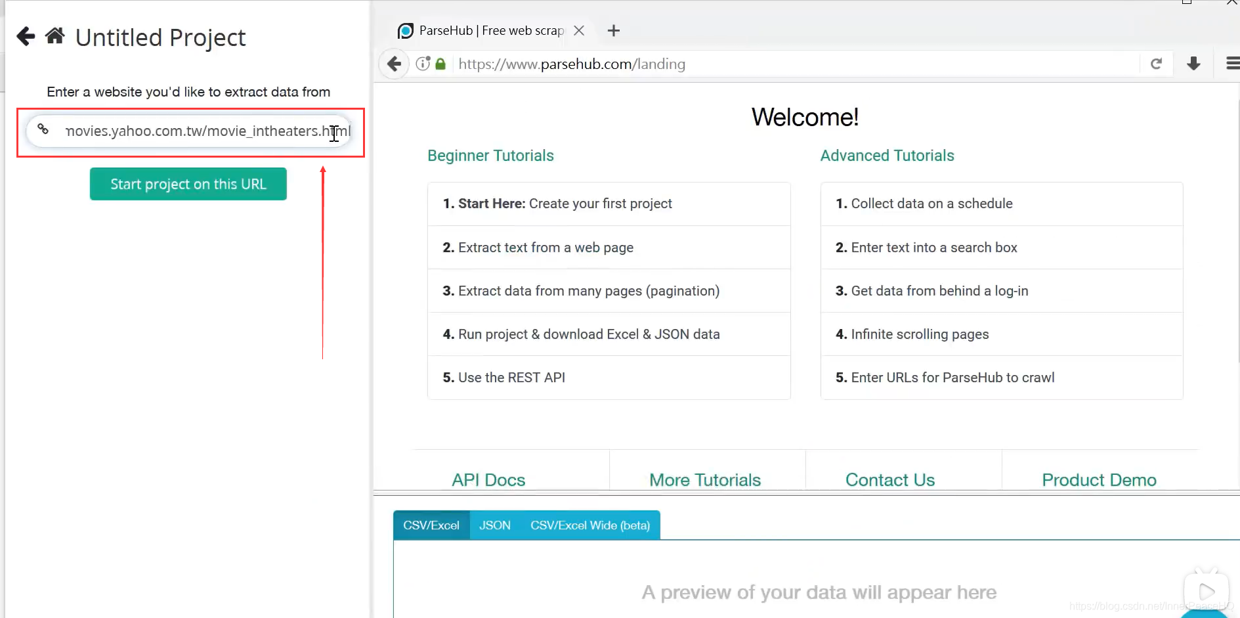Click Start project on this URL
Screen dimensions: 1240x618
coord(188,184)
